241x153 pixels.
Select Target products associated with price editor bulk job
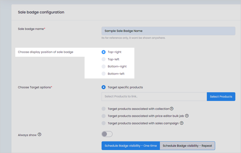104,116
